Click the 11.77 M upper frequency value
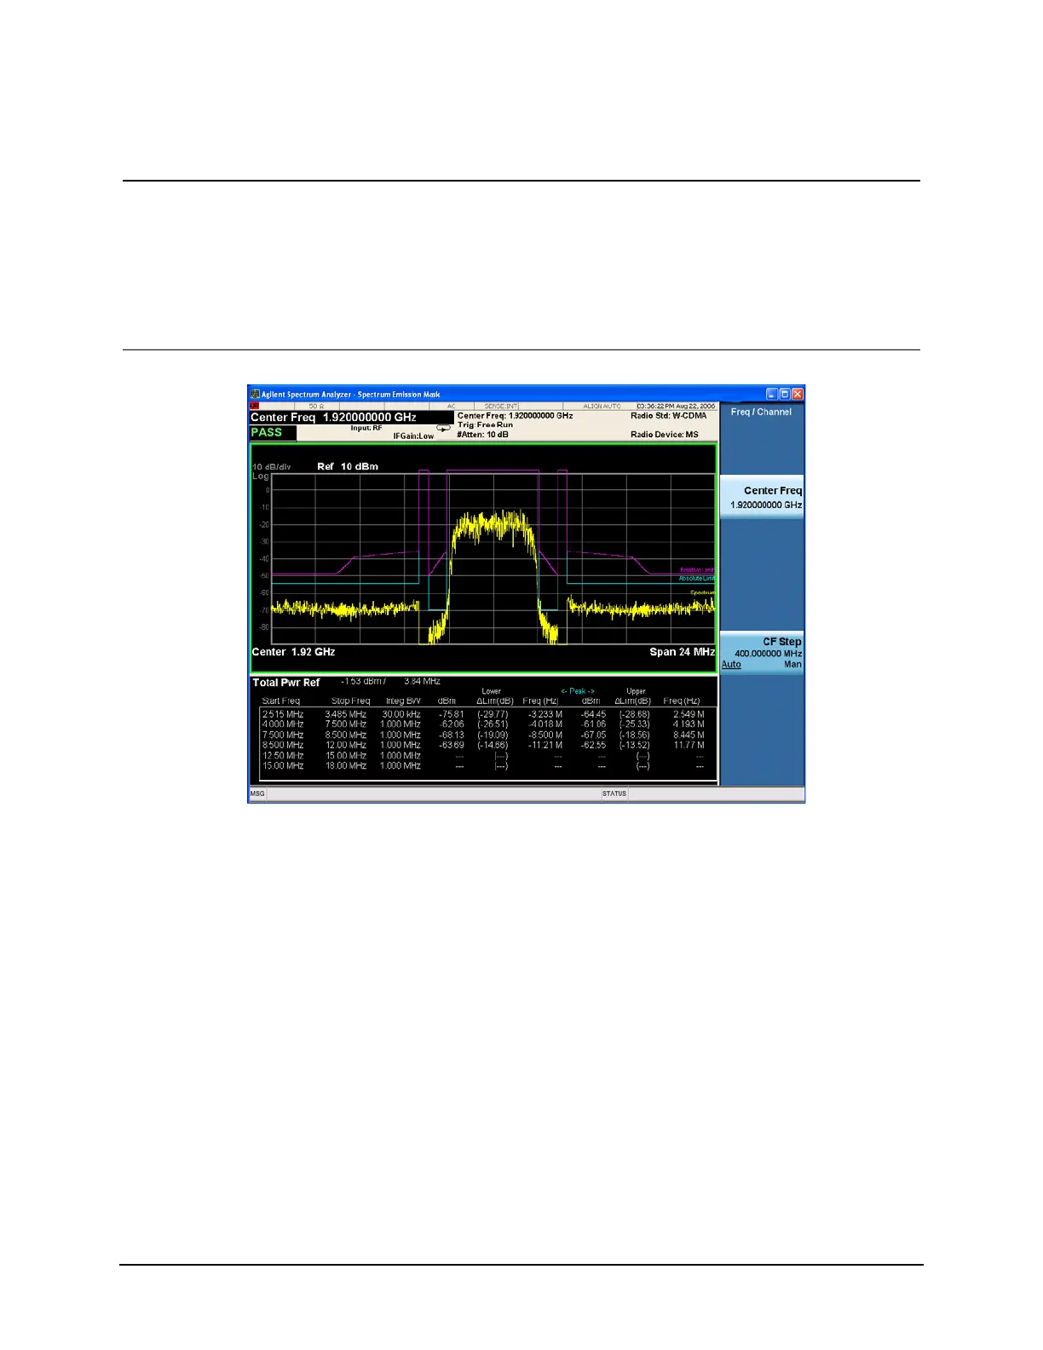Viewport: 1043px width, 1350px height. click(x=689, y=745)
